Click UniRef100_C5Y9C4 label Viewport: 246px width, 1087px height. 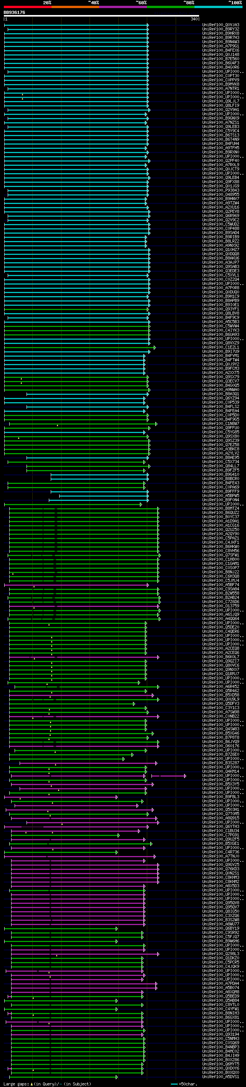pyautogui.click(x=221, y=131)
